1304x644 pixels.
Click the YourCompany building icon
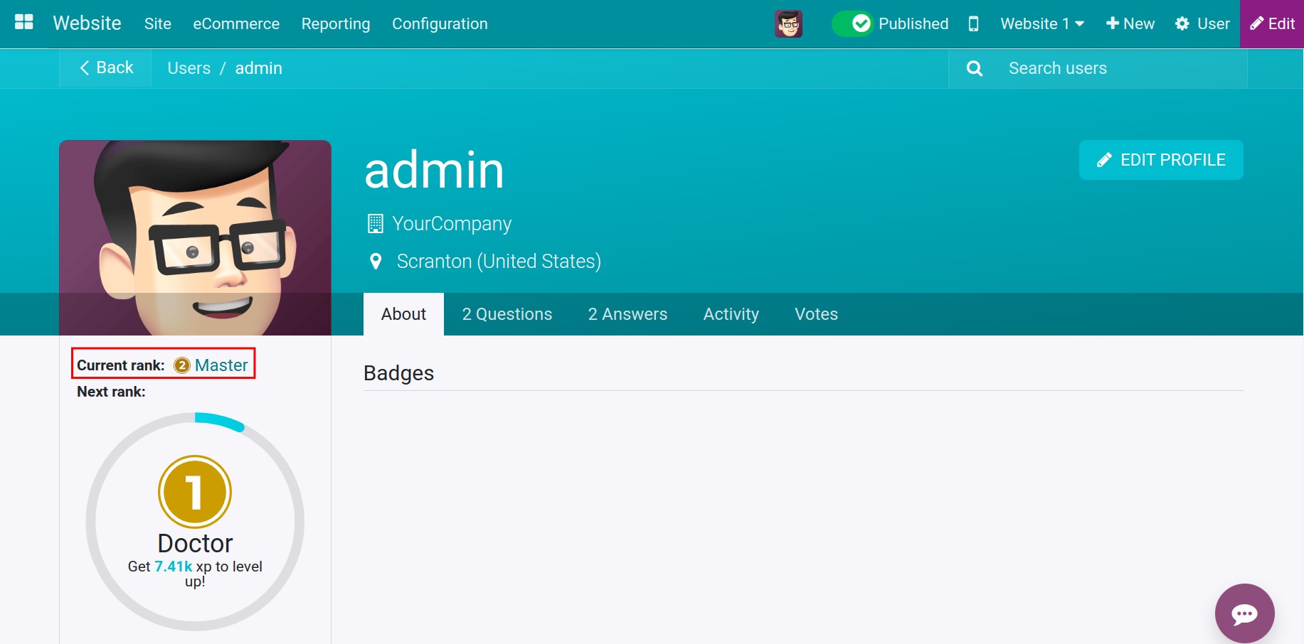click(x=375, y=224)
